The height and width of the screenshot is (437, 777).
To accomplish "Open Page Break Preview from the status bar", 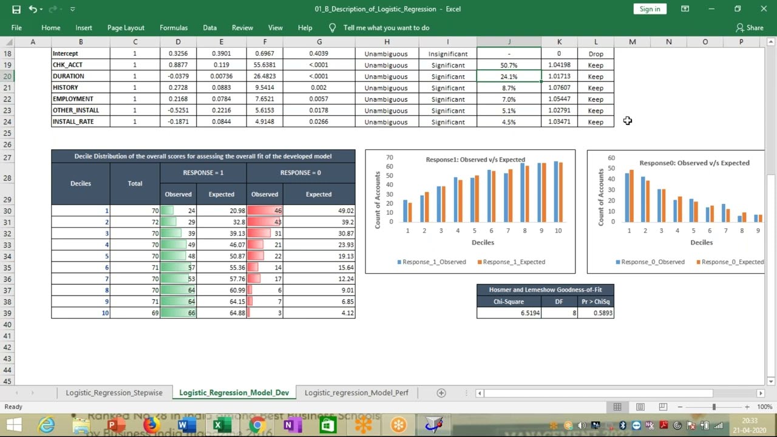I will [662, 407].
